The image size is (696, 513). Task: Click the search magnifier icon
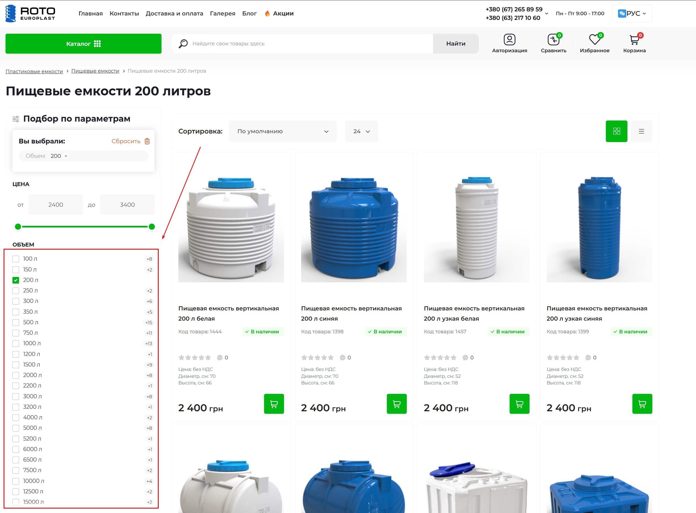[183, 43]
